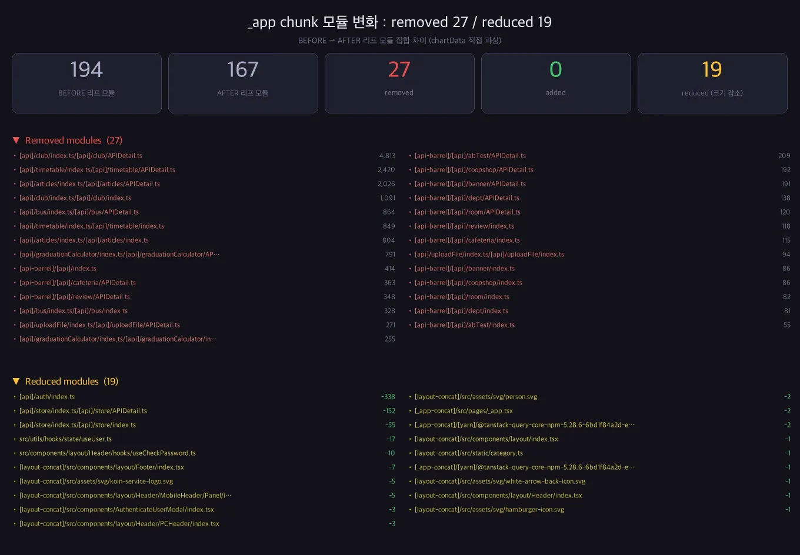Select api-barrel coopshop/index.ts row
This screenshot has width=800, height=555.
[599, 283]
